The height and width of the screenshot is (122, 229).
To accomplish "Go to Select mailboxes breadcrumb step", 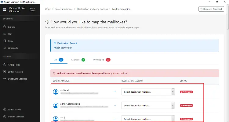I will [64, 9].
